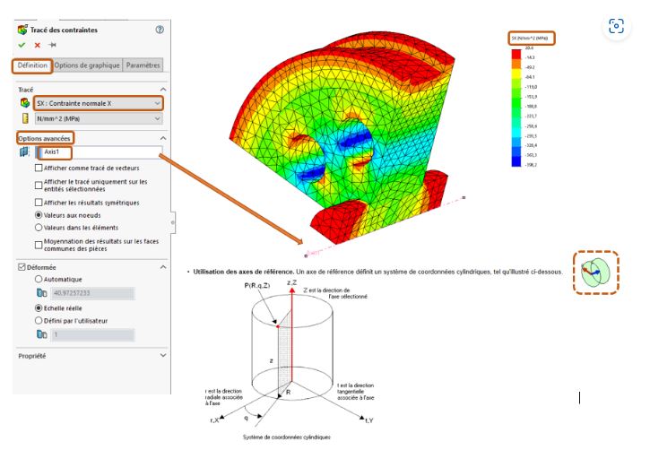Click the Tracé des contraintes panel title
650x450 pixels.
[64, 30]
